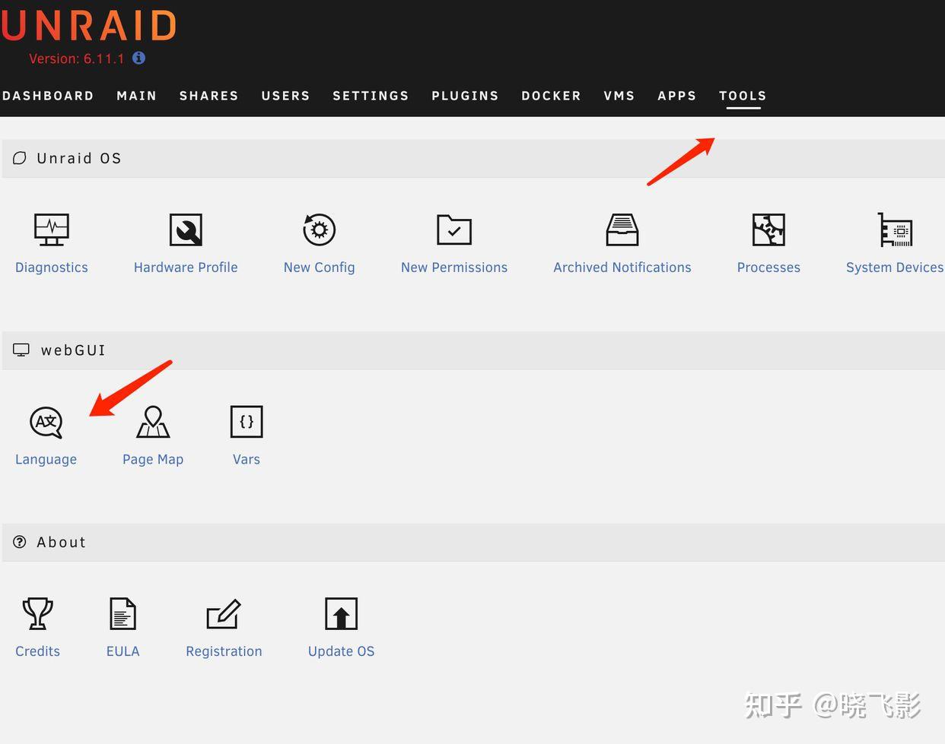Image resolution: width=945 pixels, height=744 pixels.
Task: Open the Language settings
Action: coord(46,433)
